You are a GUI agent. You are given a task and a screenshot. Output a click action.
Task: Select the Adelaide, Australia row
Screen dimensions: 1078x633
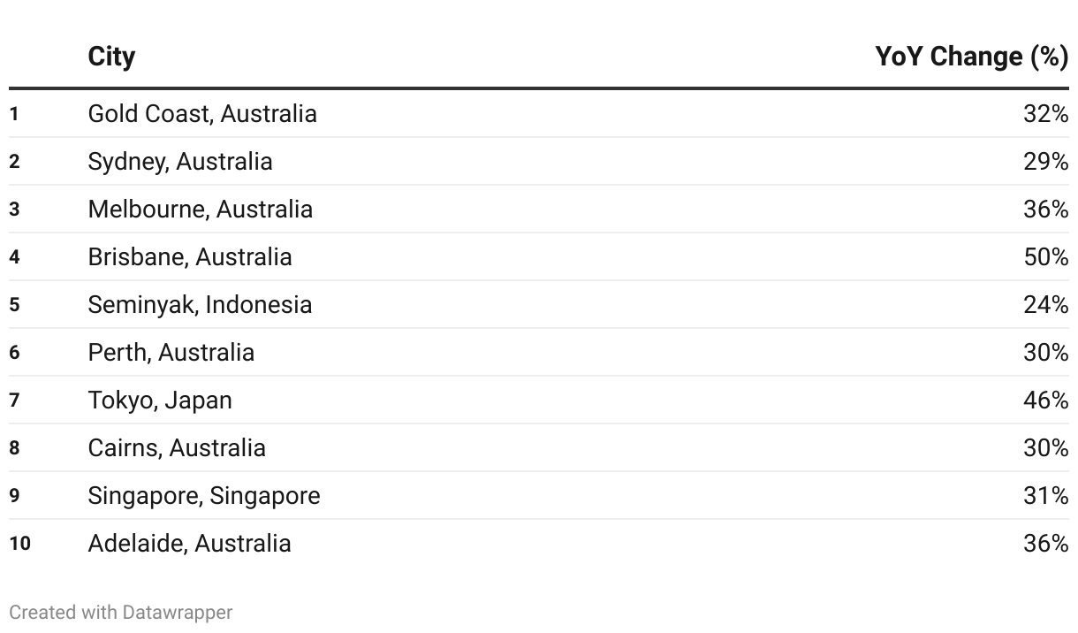539,543
